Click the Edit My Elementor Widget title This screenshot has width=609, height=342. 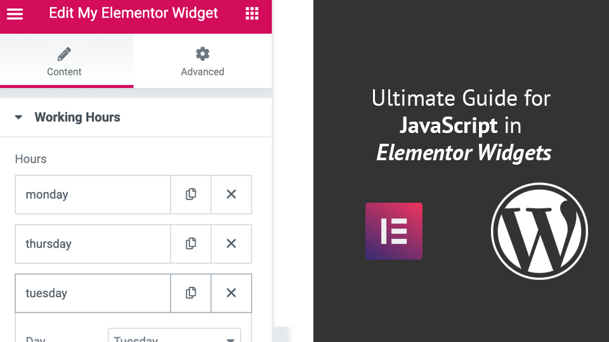pos(133,13)
